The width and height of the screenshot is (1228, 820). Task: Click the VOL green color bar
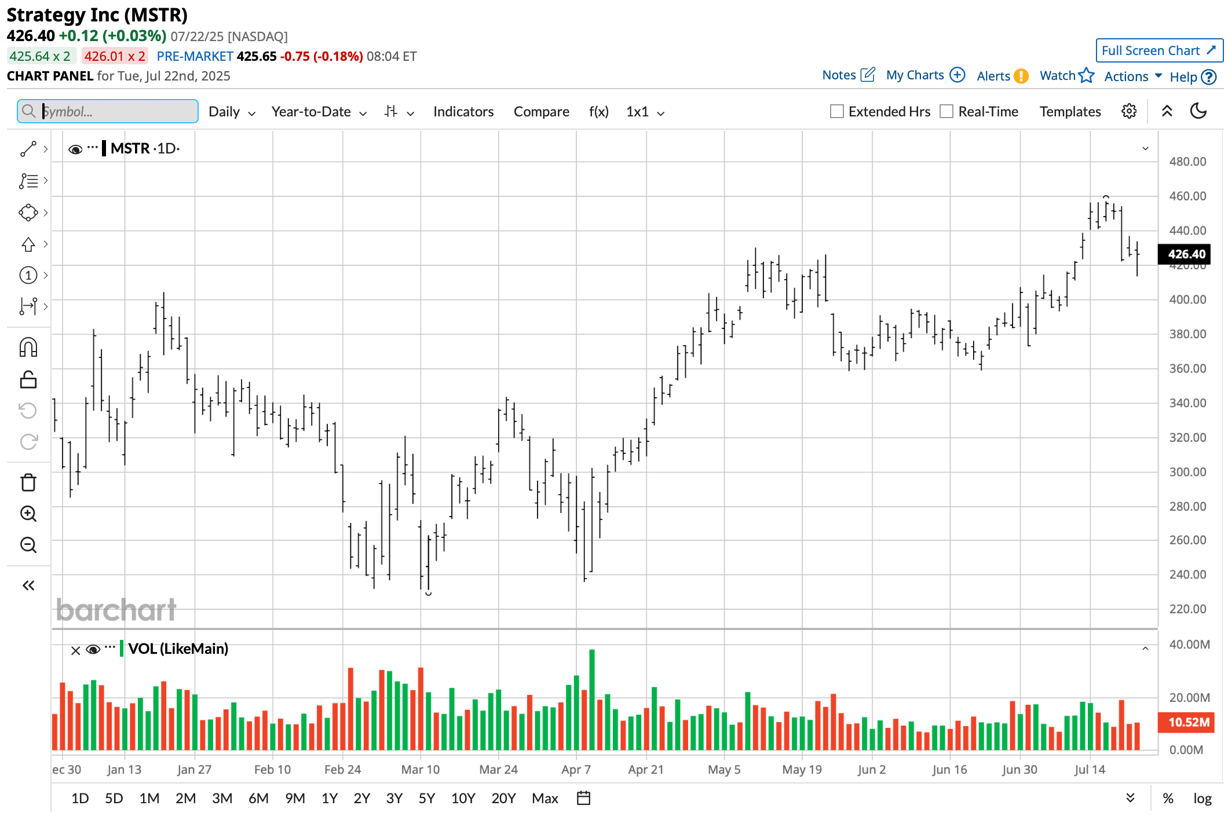[x=122, y=649]
